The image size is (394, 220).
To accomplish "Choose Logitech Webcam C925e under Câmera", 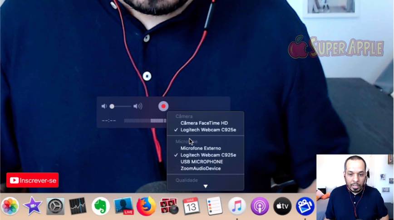I will click(x=208, y=130).
